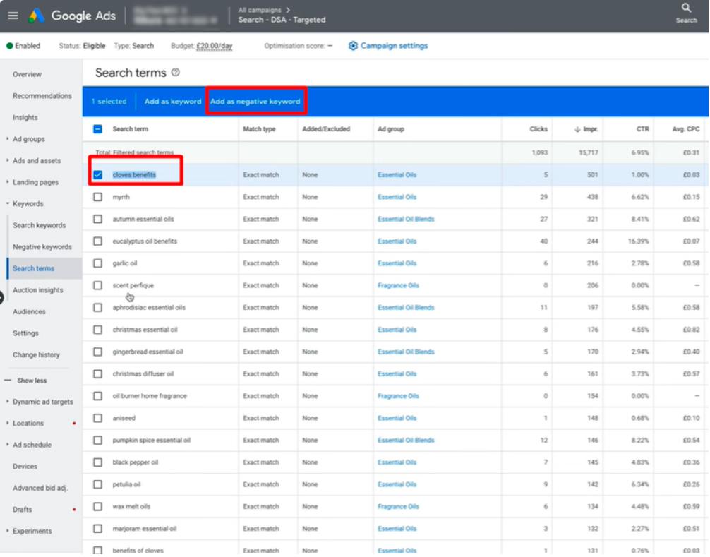Open the Search terms help icon

click(x=176, y=73)
